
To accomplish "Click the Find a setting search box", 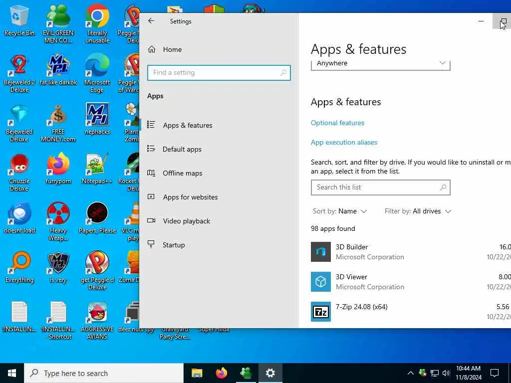I will 219,73.
